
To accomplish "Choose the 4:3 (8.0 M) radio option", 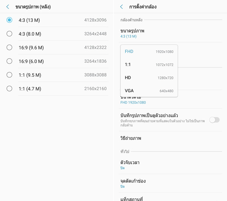I will click(x=9, y=34).
